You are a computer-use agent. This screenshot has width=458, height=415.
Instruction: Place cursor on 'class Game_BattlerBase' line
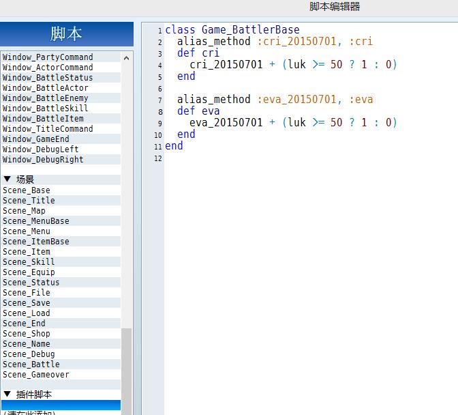pos(232,30)
